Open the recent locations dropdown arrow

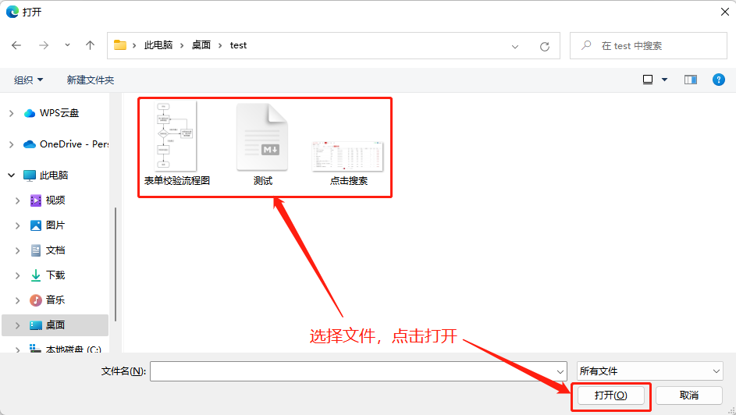(68, 45)
